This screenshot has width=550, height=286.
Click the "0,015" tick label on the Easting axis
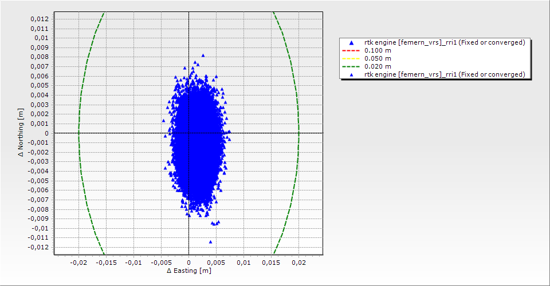271,263
